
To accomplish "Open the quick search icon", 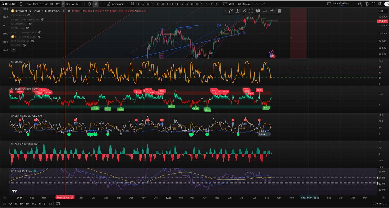I will [x=360, y=4].
